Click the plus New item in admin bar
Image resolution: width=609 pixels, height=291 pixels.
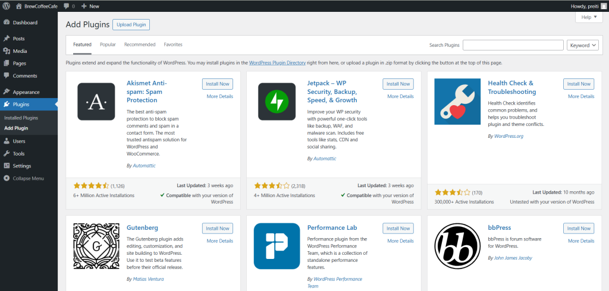pos(90,6)
